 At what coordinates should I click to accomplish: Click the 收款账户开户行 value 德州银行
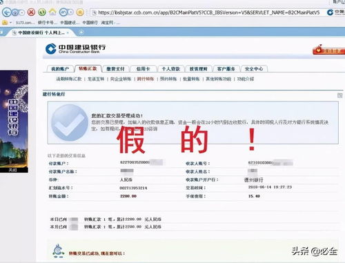(x=253, y=179)
